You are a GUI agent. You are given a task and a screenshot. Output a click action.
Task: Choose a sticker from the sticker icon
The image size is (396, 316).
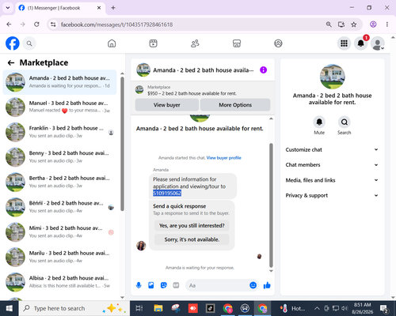click(164, 285)
